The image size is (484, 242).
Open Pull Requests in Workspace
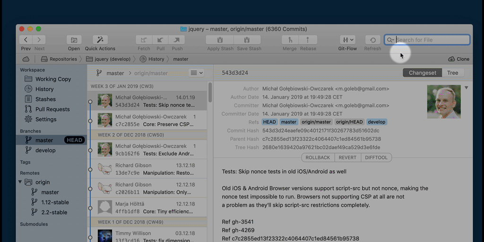click(x=52, y=109)
